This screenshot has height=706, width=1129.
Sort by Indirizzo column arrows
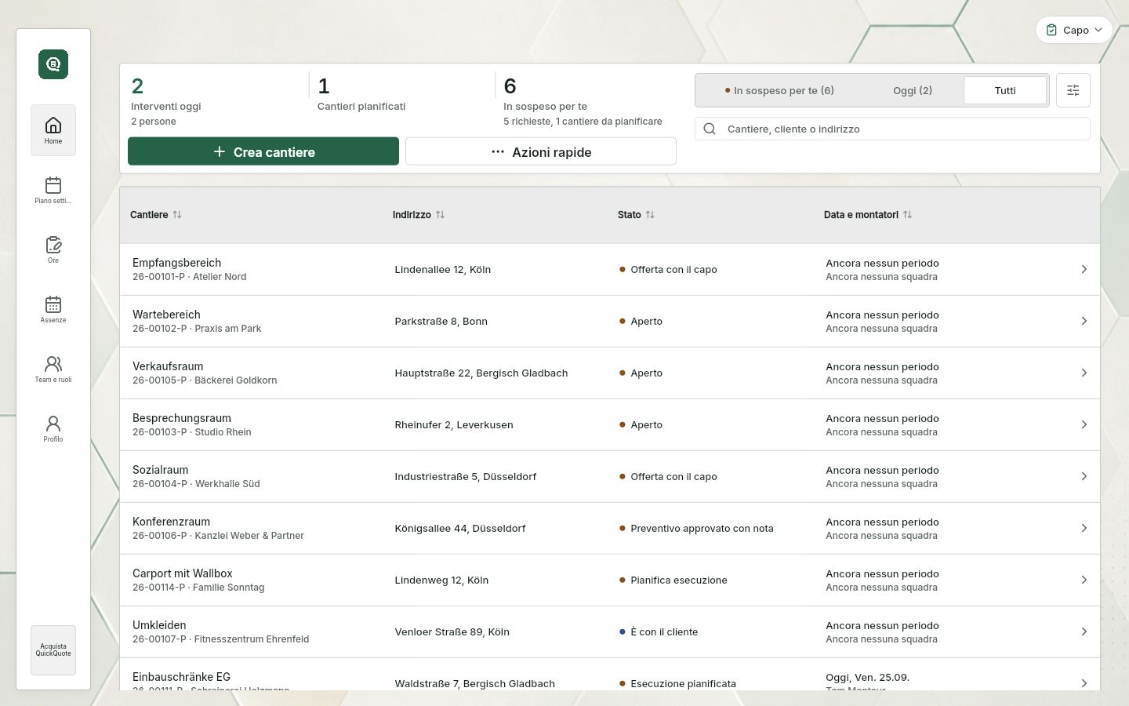pos(440,215)
